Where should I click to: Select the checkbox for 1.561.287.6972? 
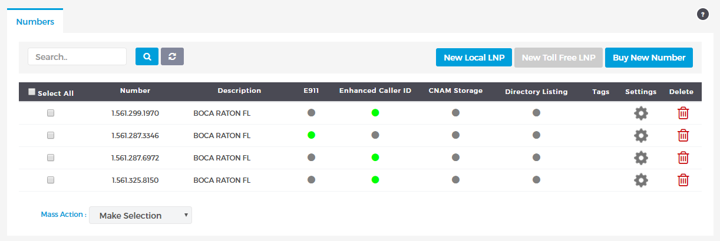click(51, 158)
